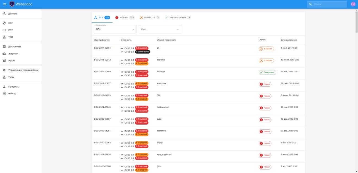
Task: Click the Завершена status for libcomps
Action: point(267,72)
